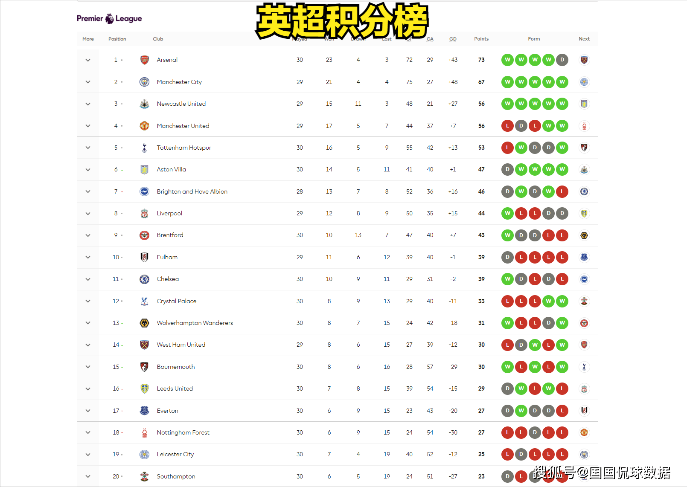This screenshot has width=687, height=487.
Task: Open the Leicester City club link
Action: click(175, 454)
